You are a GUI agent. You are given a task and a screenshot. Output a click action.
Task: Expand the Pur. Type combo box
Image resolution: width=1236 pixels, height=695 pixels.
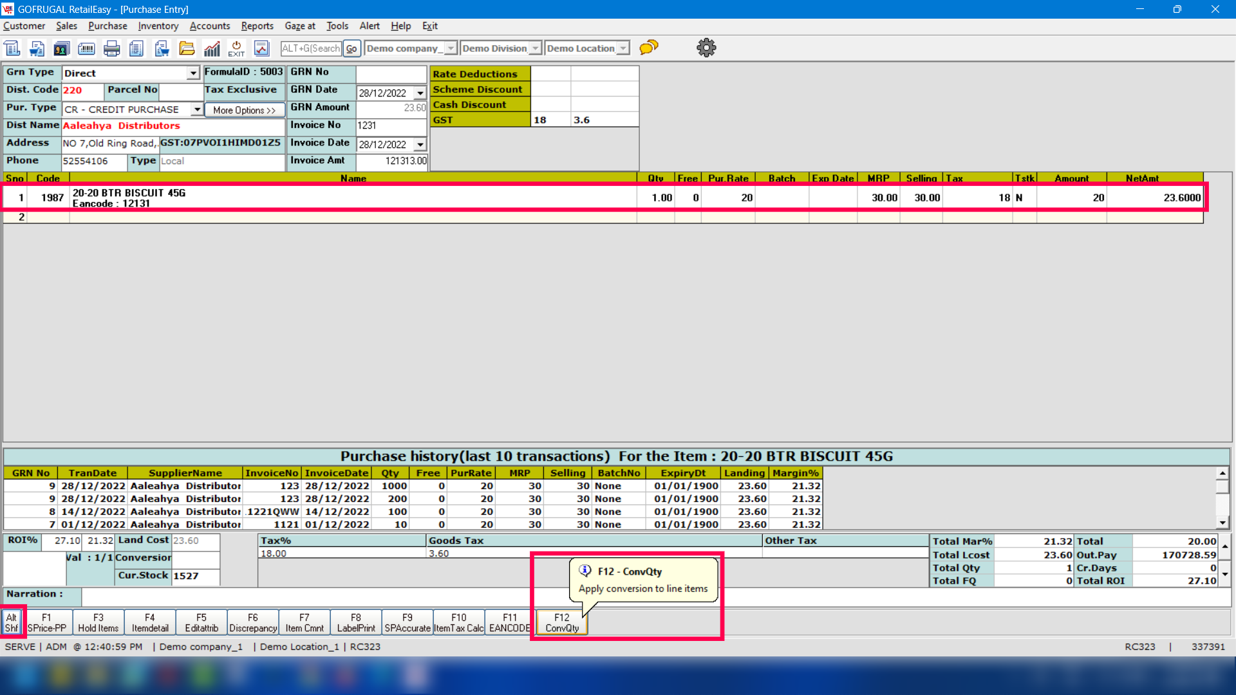197,109
